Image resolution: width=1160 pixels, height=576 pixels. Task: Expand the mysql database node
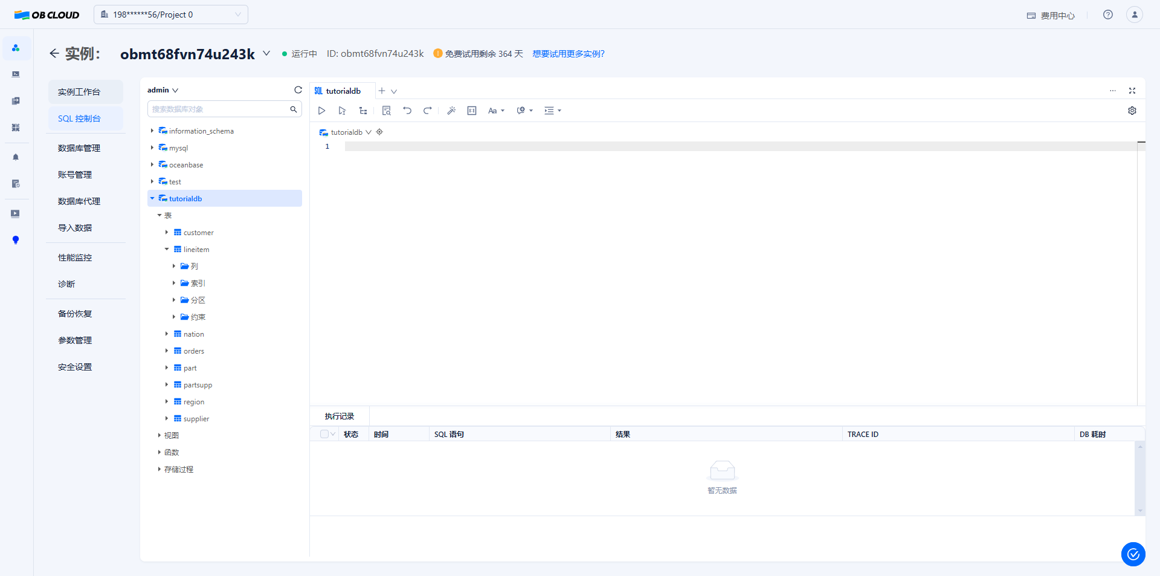point(152,147)
